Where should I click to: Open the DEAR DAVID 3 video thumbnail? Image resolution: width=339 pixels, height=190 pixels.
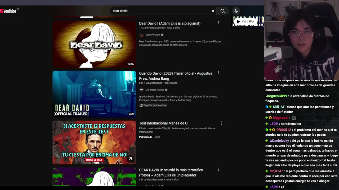[x=94, y=177]
